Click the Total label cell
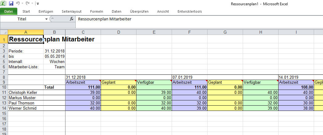This screenshot has width=323, height=135. click(54, 87)
